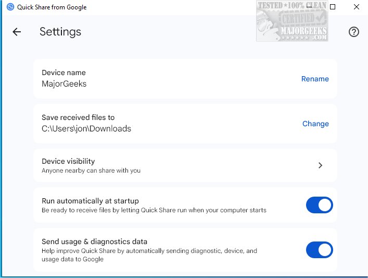Maximize the Quick Share window
This screenshot has width=368, height=278.
click(333, 7)
